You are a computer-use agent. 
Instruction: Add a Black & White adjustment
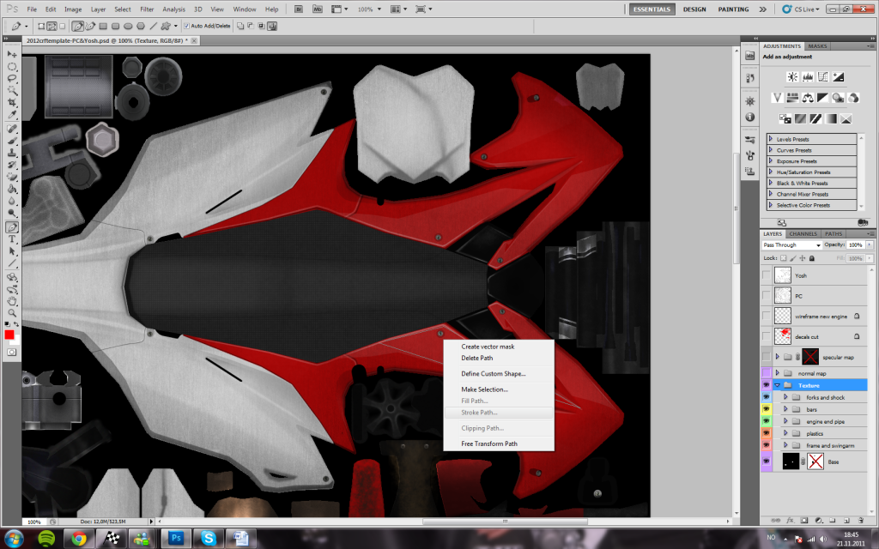click(x=822, y=98)
